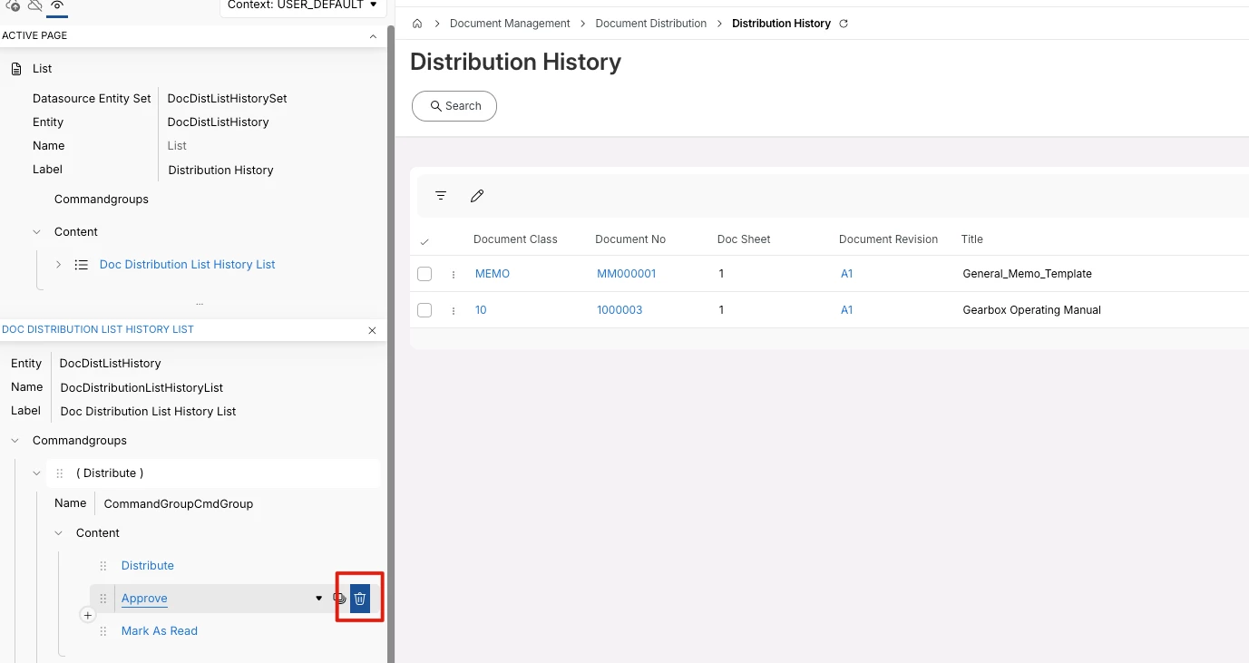Click the plus button to add a command
The height and width of the screenshot is (663, 1249).
click(88, 615)
